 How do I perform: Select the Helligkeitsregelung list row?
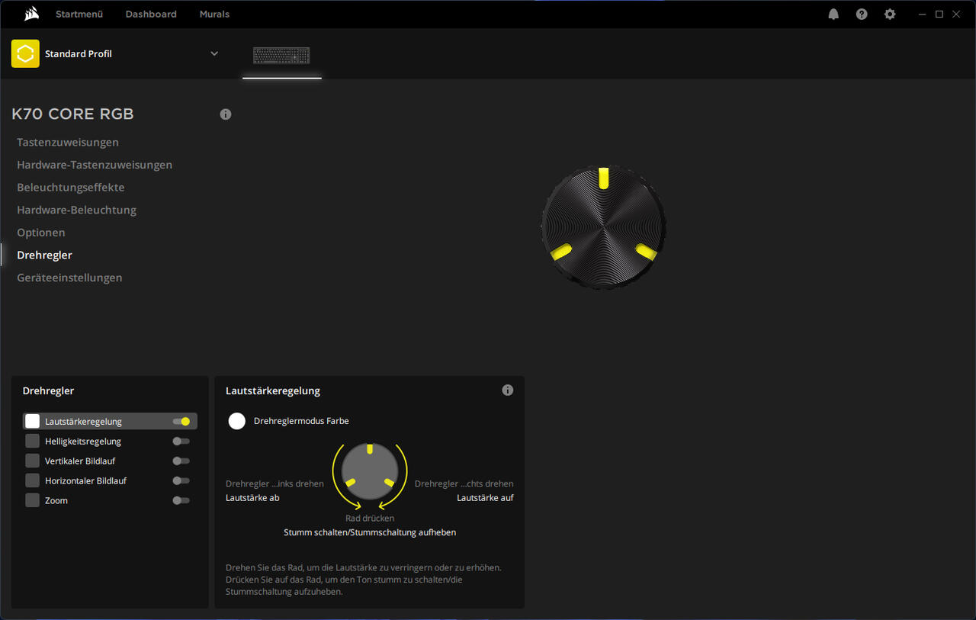click(x=110, y=441)
